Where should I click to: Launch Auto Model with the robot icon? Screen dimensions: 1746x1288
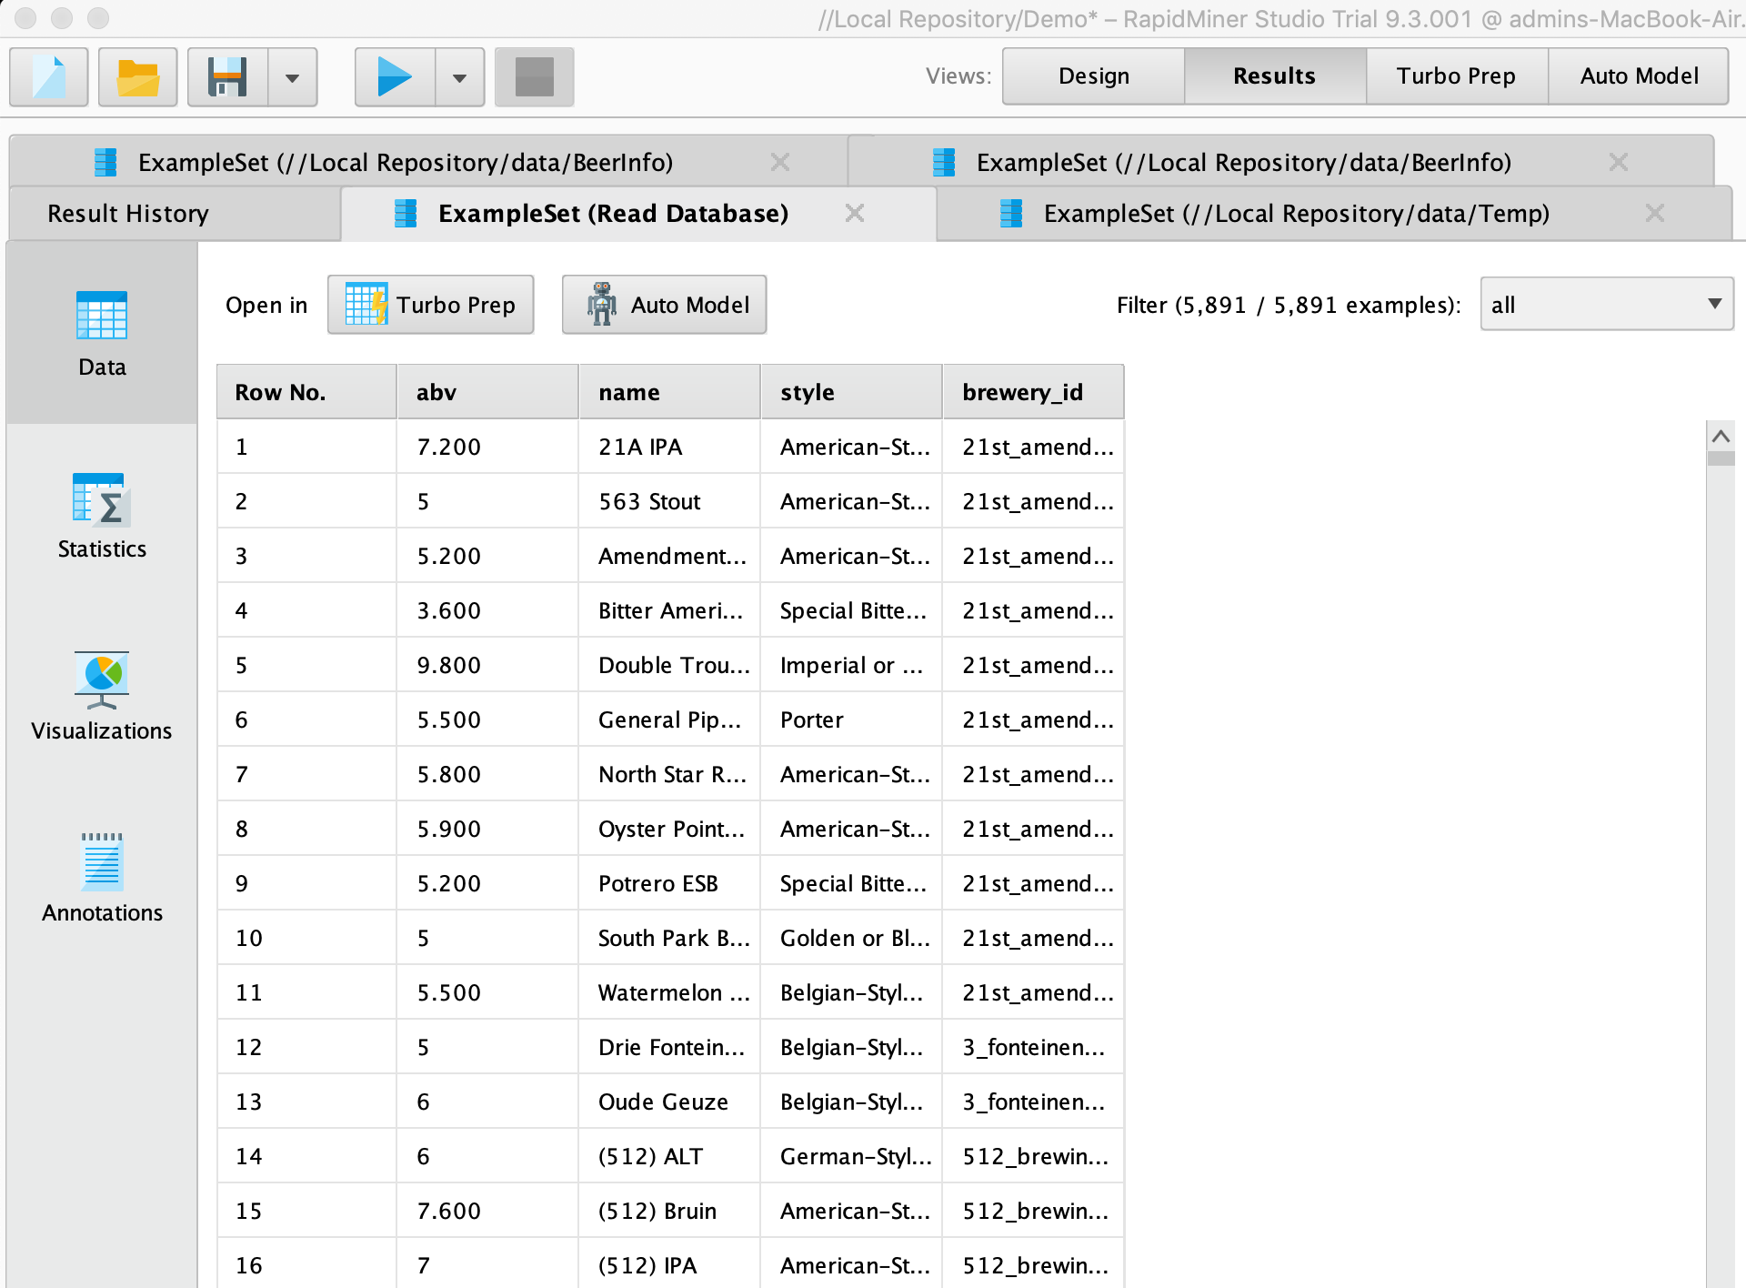click(x=664, y=304)
